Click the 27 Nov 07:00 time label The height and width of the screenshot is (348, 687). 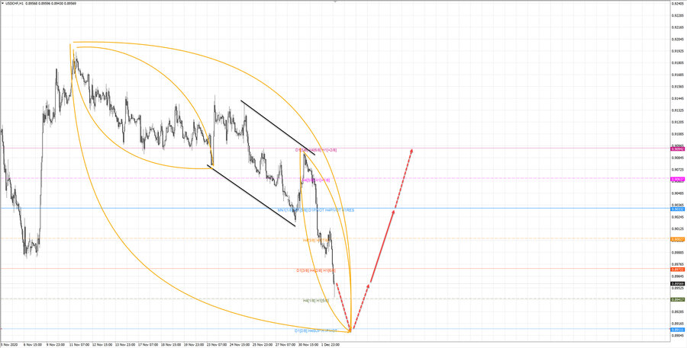pos(284,344)
